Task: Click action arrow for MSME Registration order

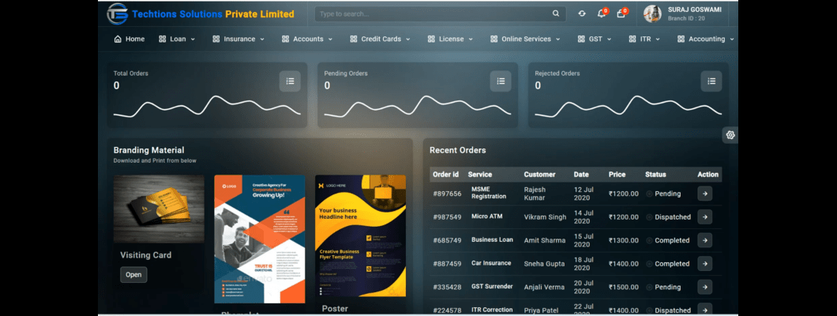Action: (x=704, y=194)
